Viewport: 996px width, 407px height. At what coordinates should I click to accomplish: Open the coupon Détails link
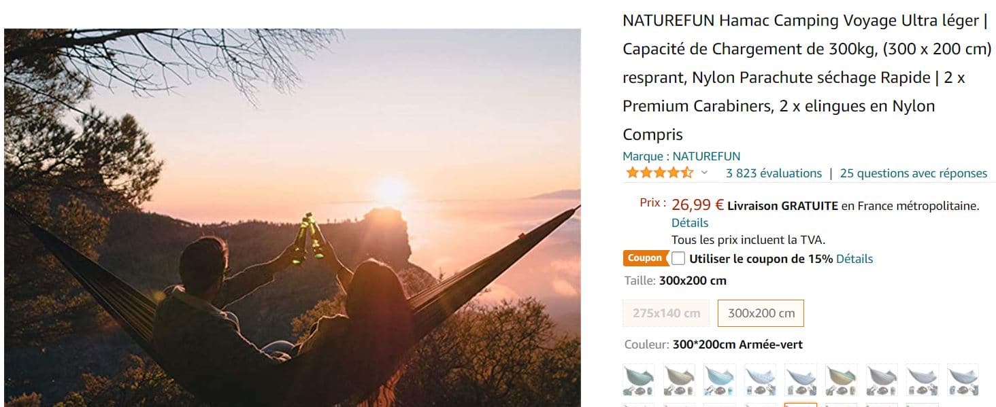(854, 259)
